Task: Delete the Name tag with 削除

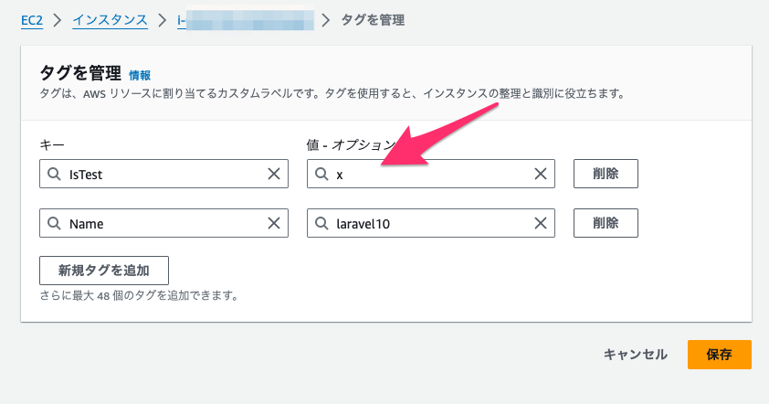Action: coord(606,223)
